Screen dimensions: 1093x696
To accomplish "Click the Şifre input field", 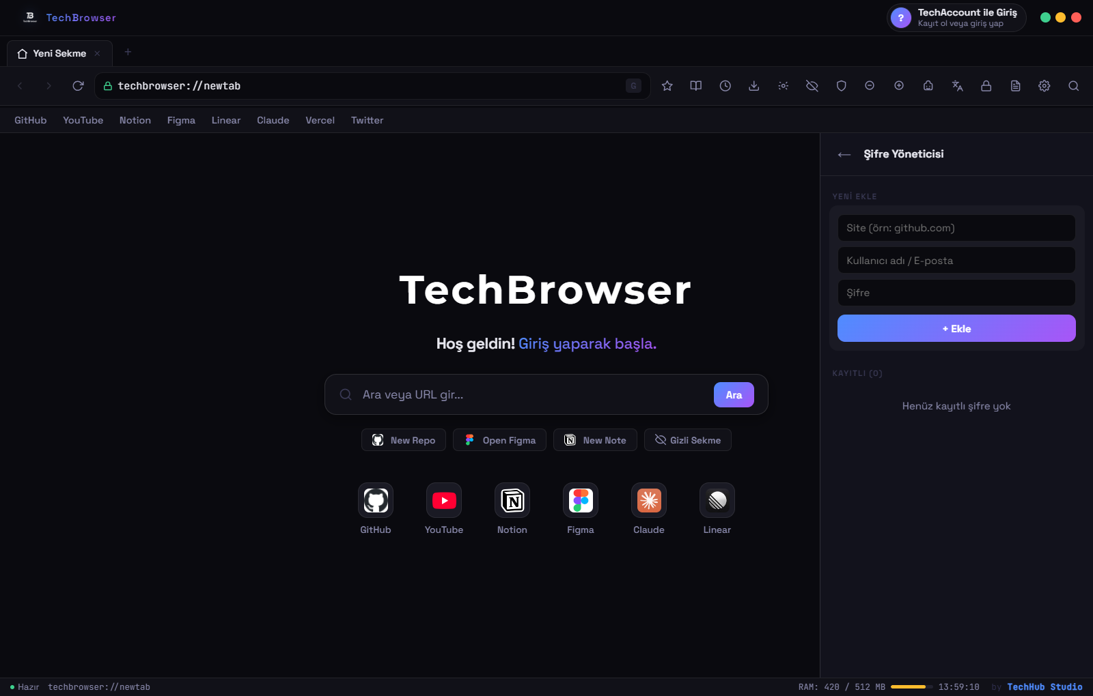I will point(956,293).
